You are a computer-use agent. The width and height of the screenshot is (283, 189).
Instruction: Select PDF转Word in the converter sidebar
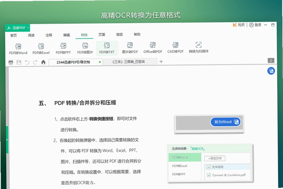[x=185, y=157]
